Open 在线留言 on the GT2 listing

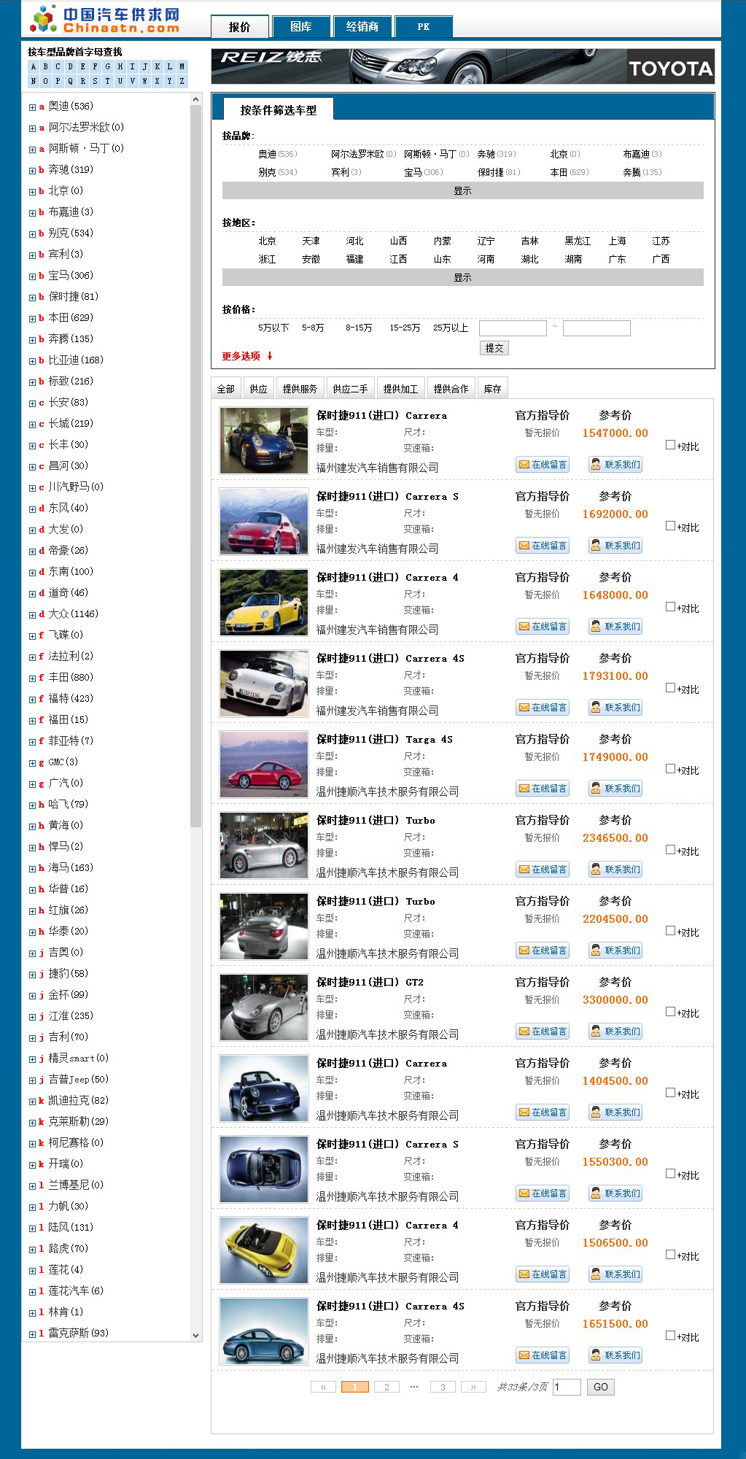click(543, 1032)
